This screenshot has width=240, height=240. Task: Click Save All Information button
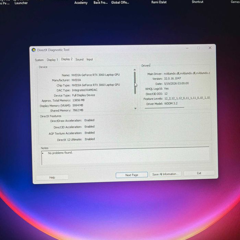165,174
